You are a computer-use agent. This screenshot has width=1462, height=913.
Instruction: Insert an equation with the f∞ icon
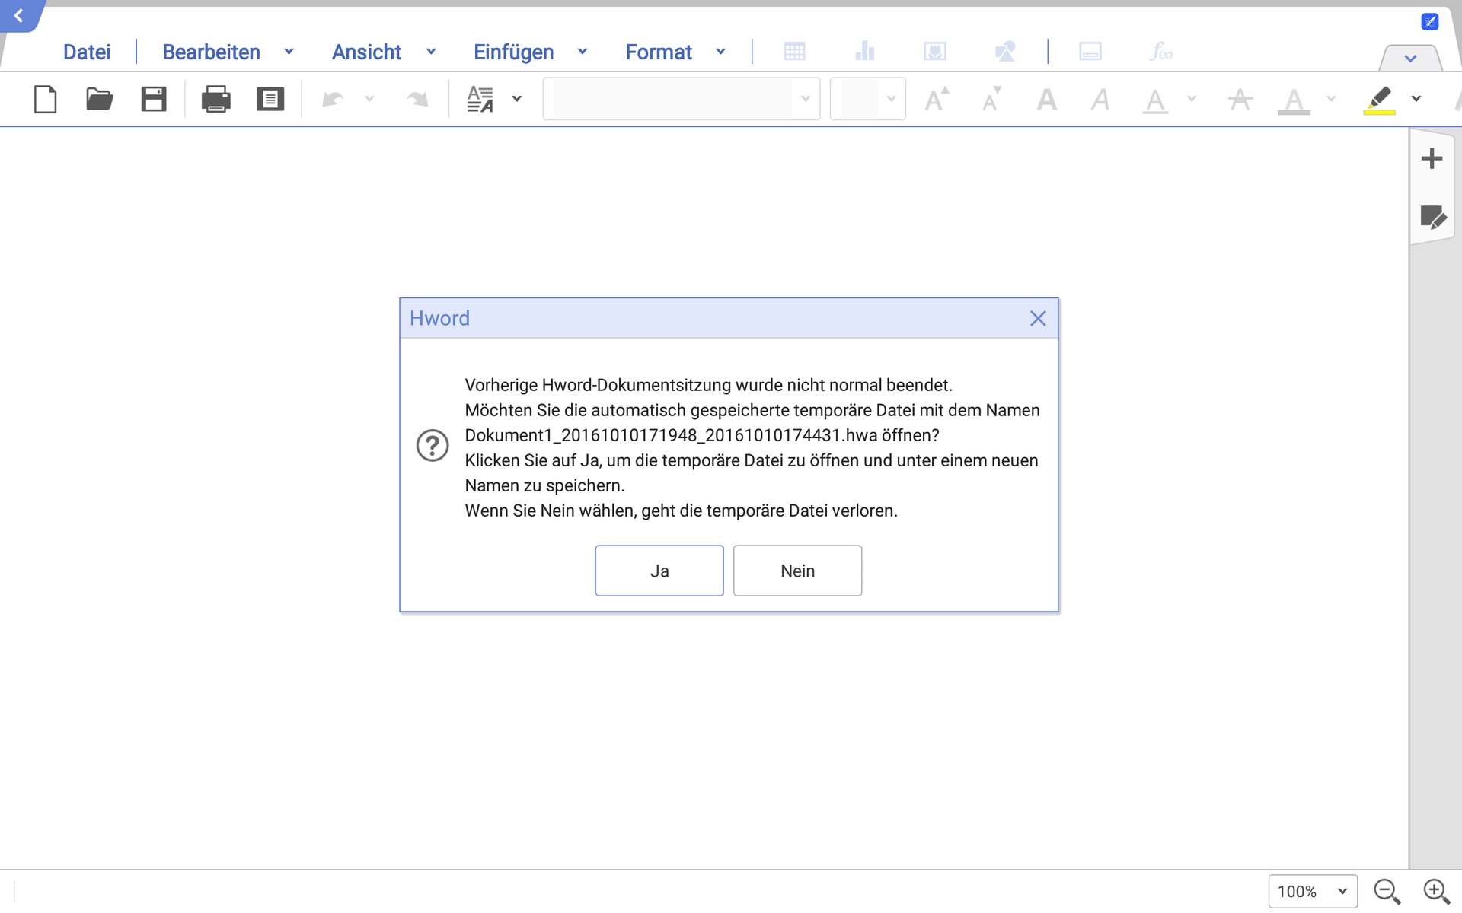[x=1160, y=52]
